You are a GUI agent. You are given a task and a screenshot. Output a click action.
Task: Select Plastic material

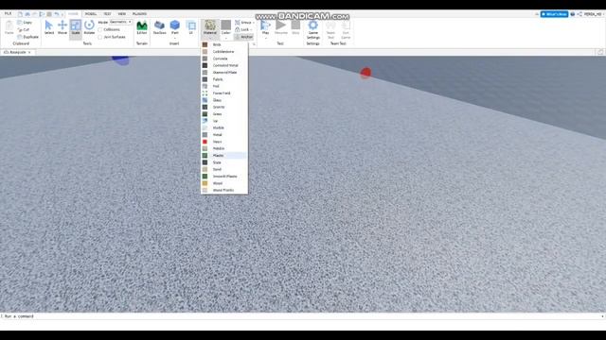point(224,156)
